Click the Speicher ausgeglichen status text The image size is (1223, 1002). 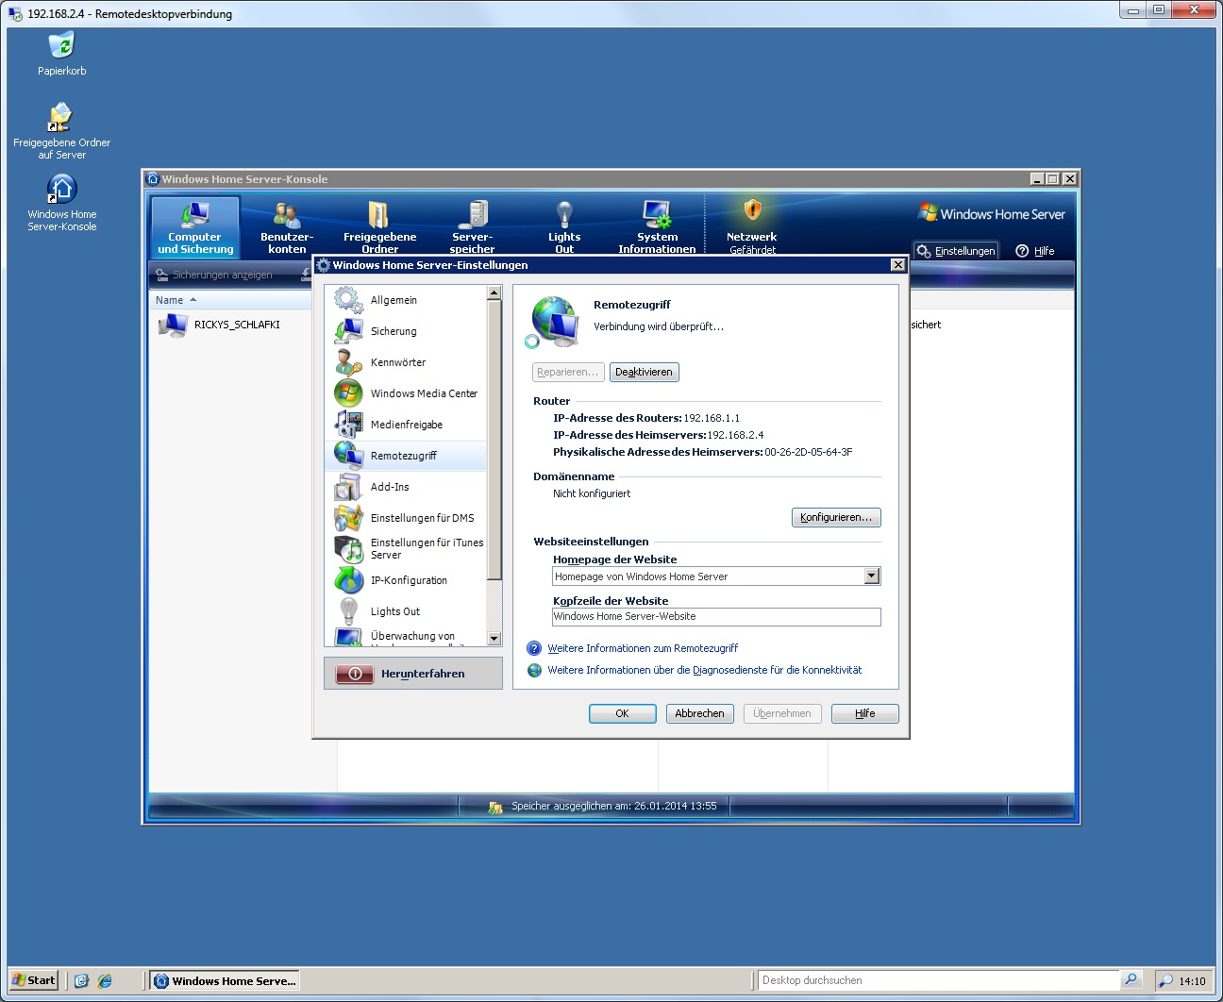pyautogui.click(x=614, y=807)
